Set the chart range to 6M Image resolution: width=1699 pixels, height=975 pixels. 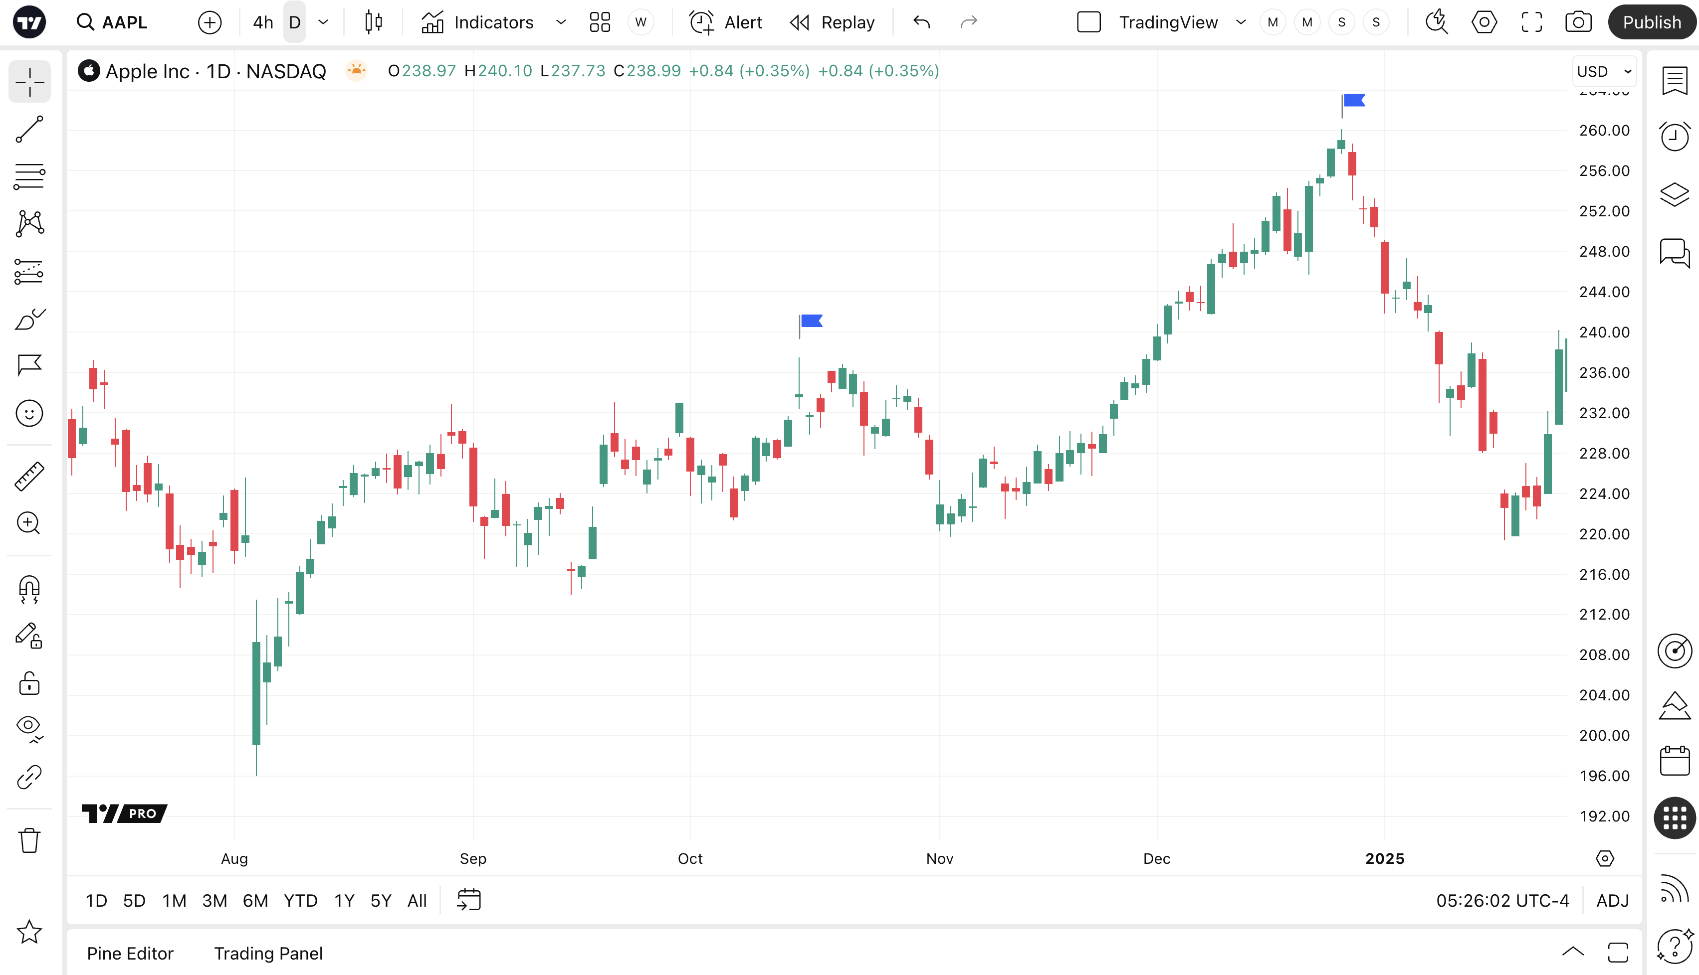[255, 901]
